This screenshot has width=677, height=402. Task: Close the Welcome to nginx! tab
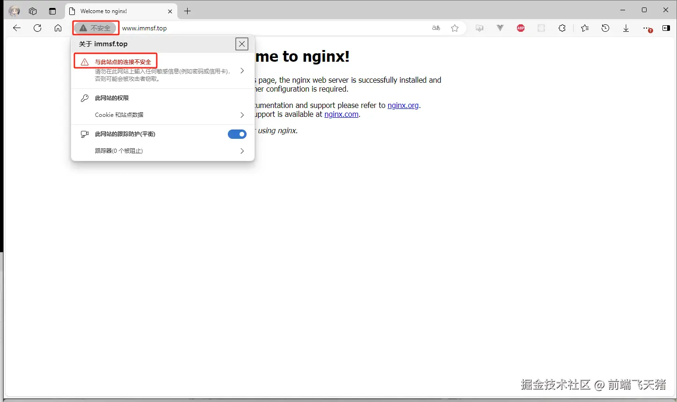170,11
